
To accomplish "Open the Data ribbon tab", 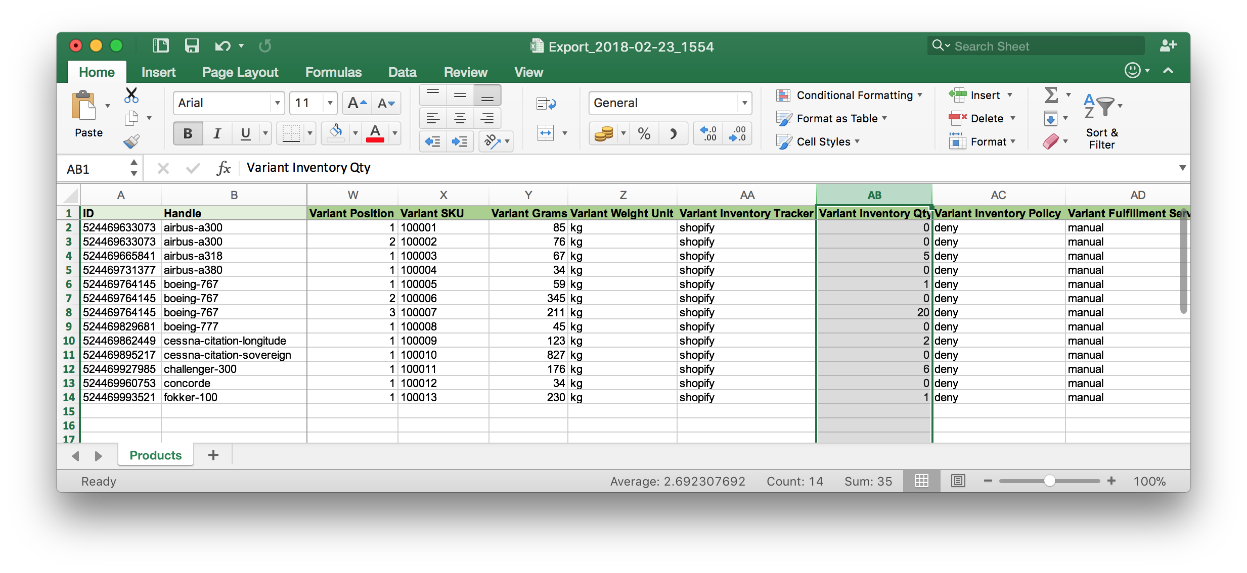I will 402,72.
